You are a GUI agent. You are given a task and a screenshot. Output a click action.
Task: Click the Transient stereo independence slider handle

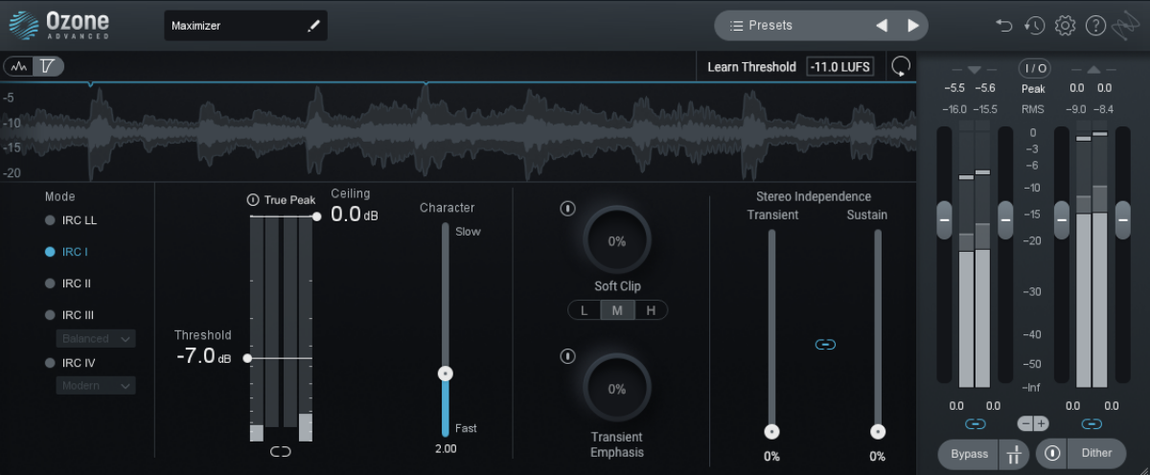(x=771, y=432)
